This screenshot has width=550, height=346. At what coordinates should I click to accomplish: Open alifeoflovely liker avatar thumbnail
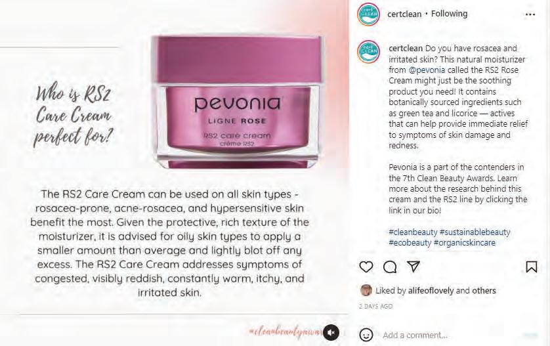[366, 290]
